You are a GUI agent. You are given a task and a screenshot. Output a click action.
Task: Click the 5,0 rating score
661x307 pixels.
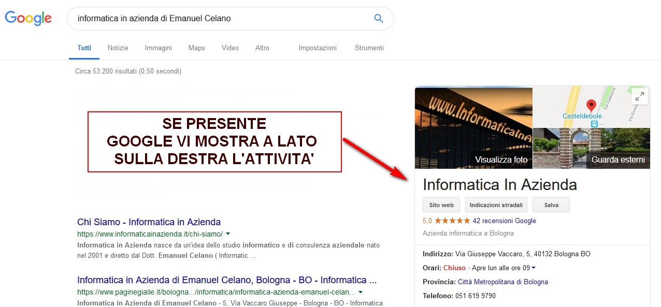pos(427,221)
